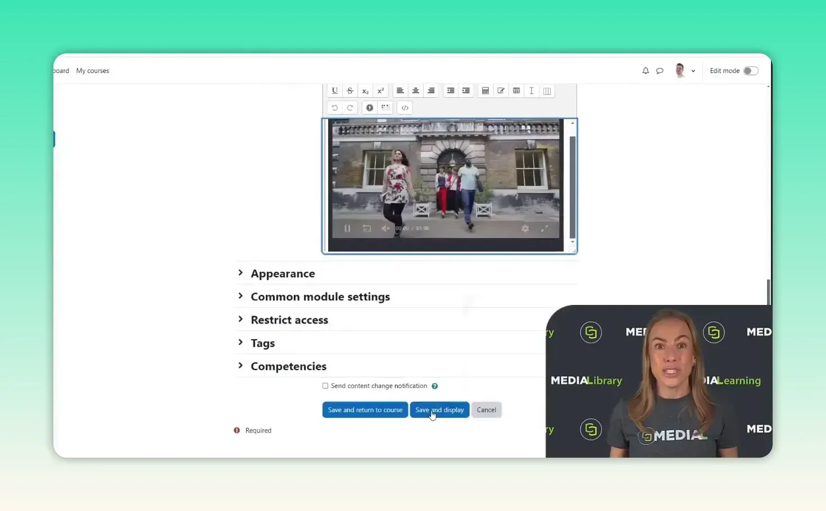Open help for content change notification

[x=434, y=386]
